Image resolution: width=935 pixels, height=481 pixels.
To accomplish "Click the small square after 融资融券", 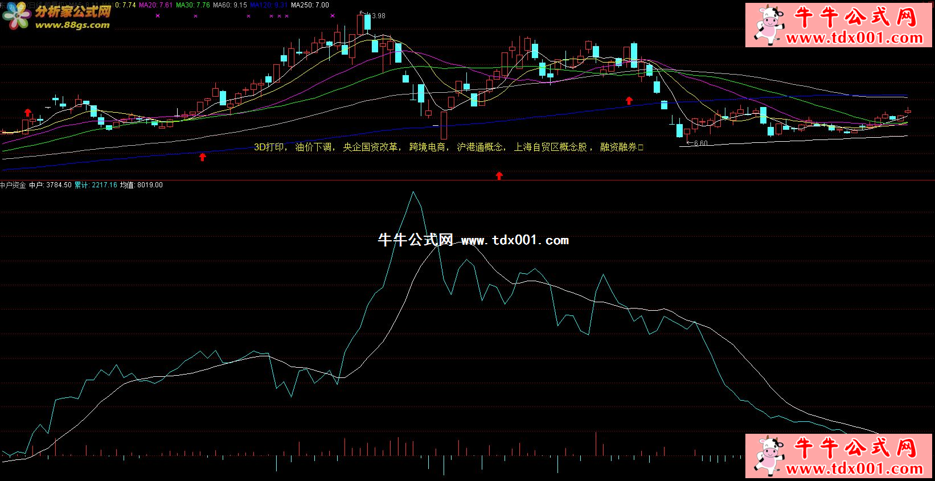I will coord(641,147).
